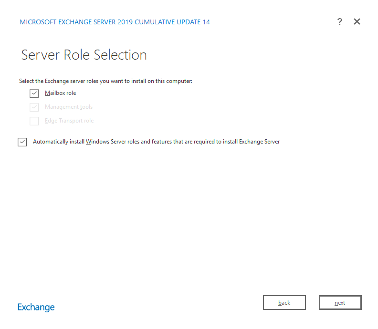
Task: Close the Exchange setup wizard
Action: point(357,22)
